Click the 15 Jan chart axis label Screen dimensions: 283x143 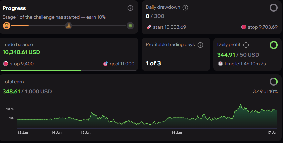click(86, 133)
